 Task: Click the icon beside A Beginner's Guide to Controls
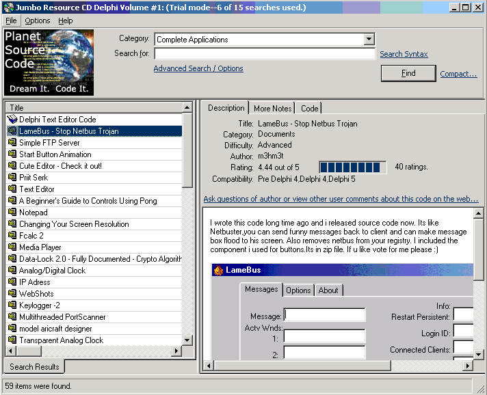(12, 200)
